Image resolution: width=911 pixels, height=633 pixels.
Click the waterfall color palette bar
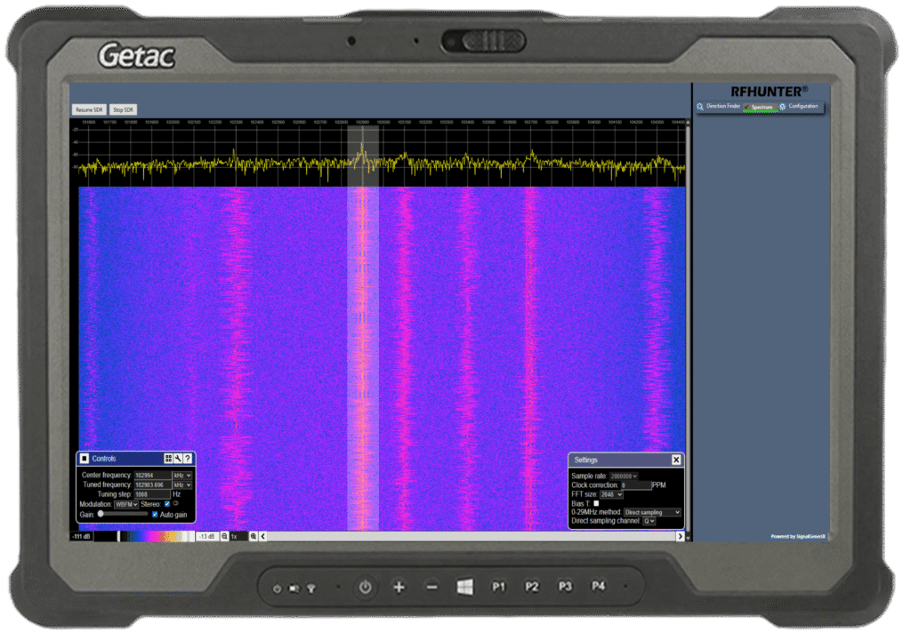click(145, 537)
